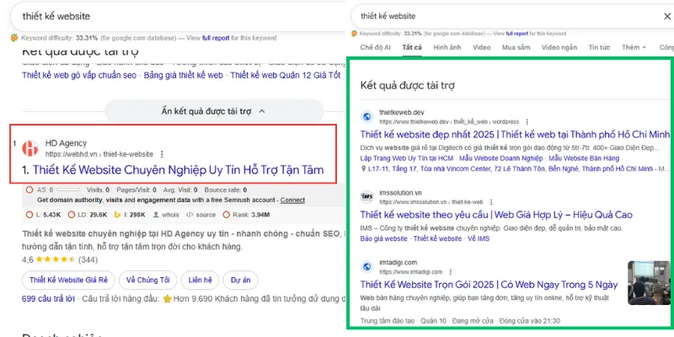The height and width of the screenshot is (337, 674).
Task: Collapse sponsored results with Ẩn kết quả button
Action: (x=214, y=111)
